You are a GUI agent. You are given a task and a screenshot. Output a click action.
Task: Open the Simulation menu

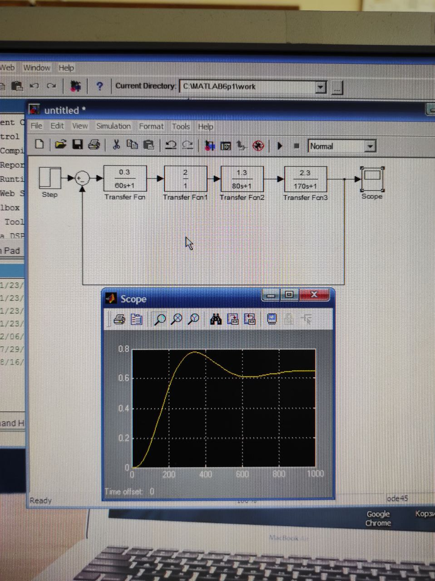(x=114, y=126)
